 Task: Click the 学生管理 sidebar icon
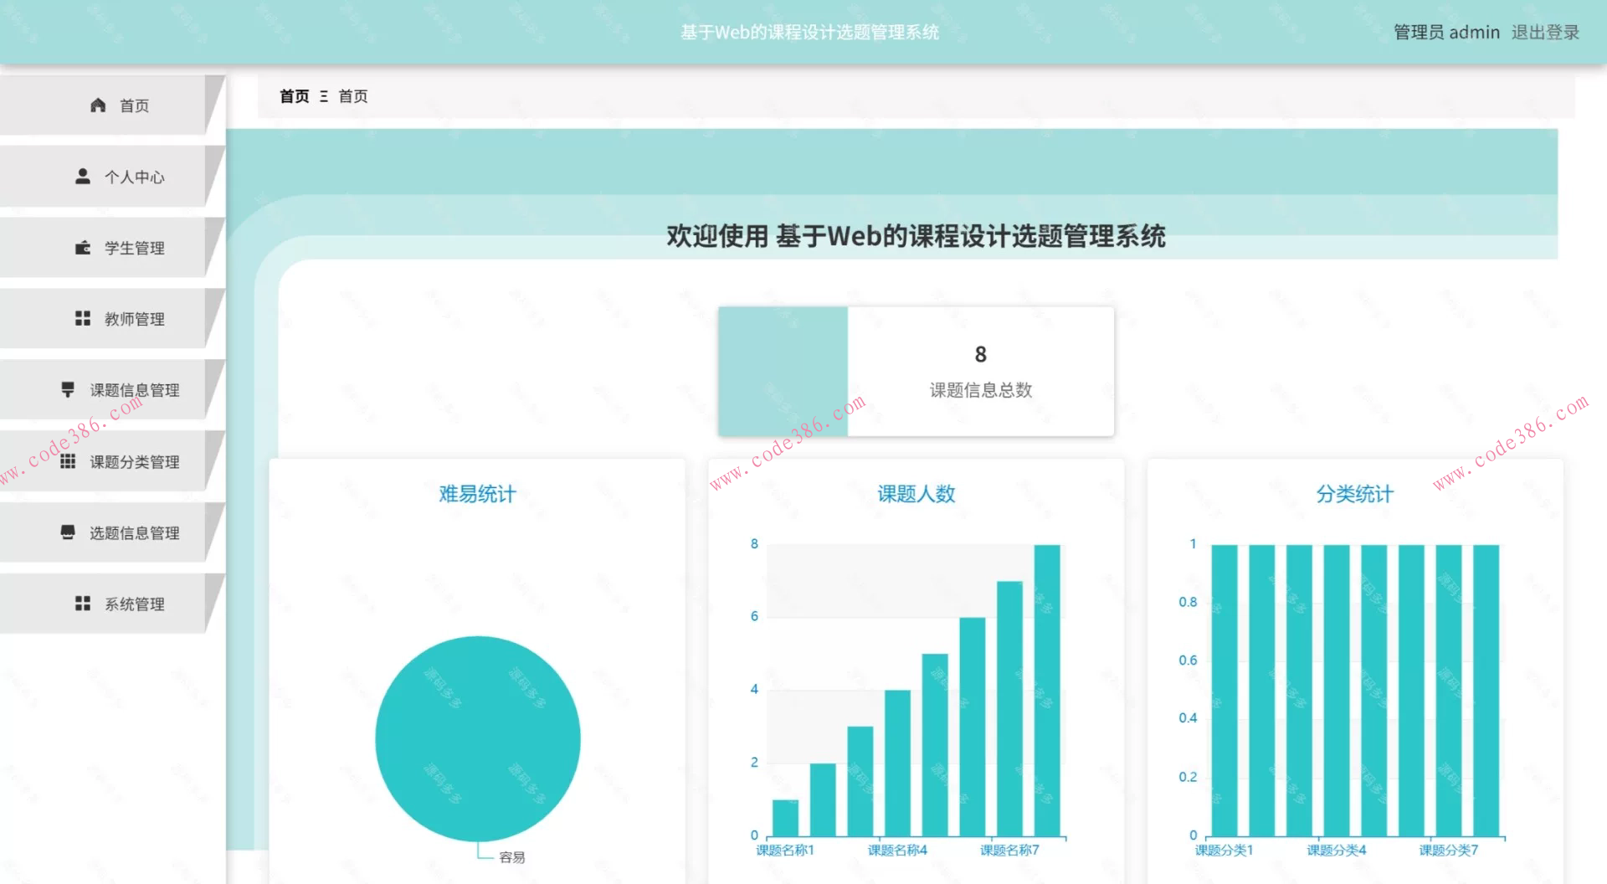[x=83, y=248]
